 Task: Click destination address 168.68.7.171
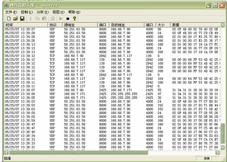coord(121,90)
